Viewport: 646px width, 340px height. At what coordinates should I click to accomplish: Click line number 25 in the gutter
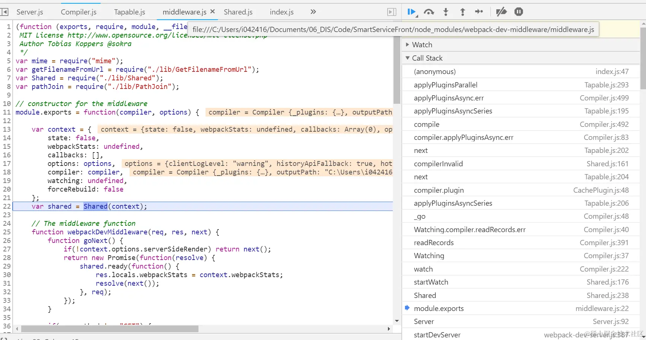pos(7,232)
